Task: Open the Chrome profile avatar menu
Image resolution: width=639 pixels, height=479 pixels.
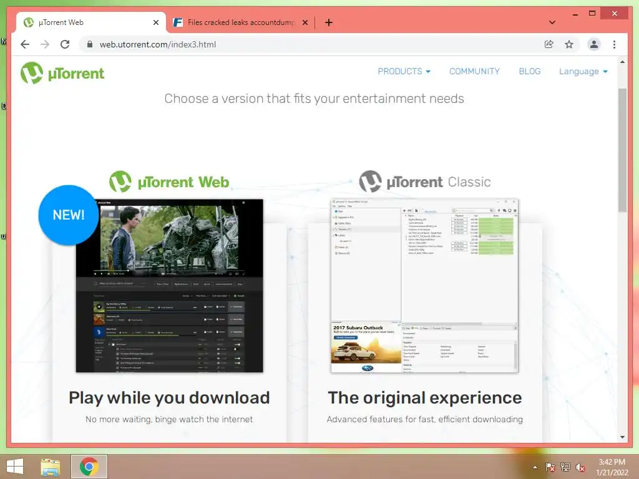Action: point(594,44)
